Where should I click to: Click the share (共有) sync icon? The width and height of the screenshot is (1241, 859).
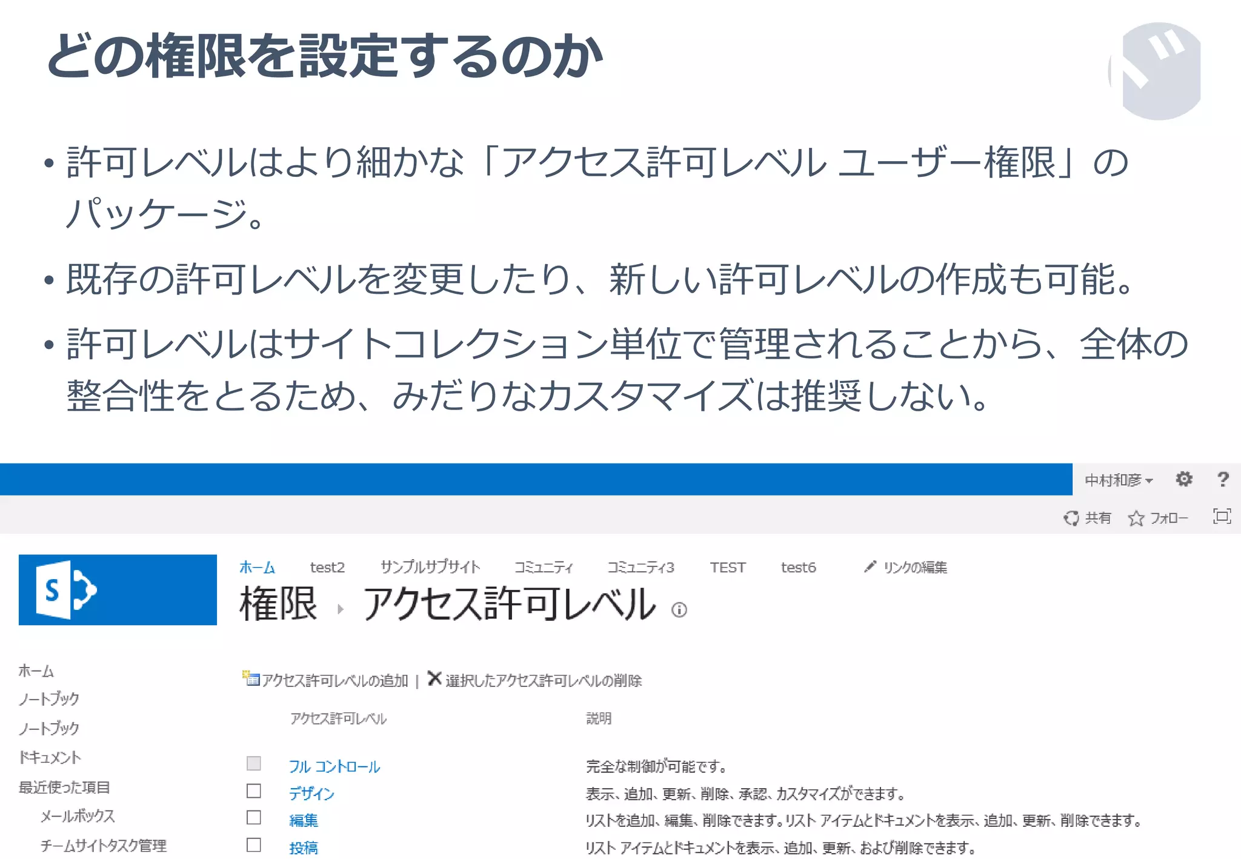coord(1071,517)
